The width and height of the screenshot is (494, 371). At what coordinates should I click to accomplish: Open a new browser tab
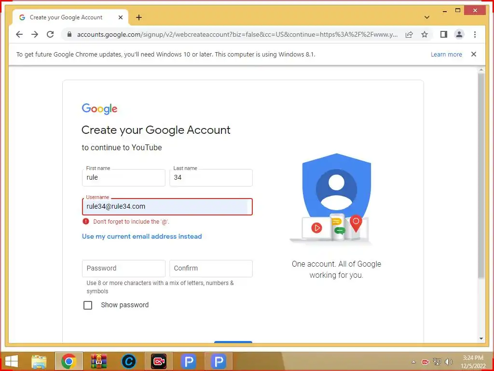pyautogui.click(x=139, y=17)
